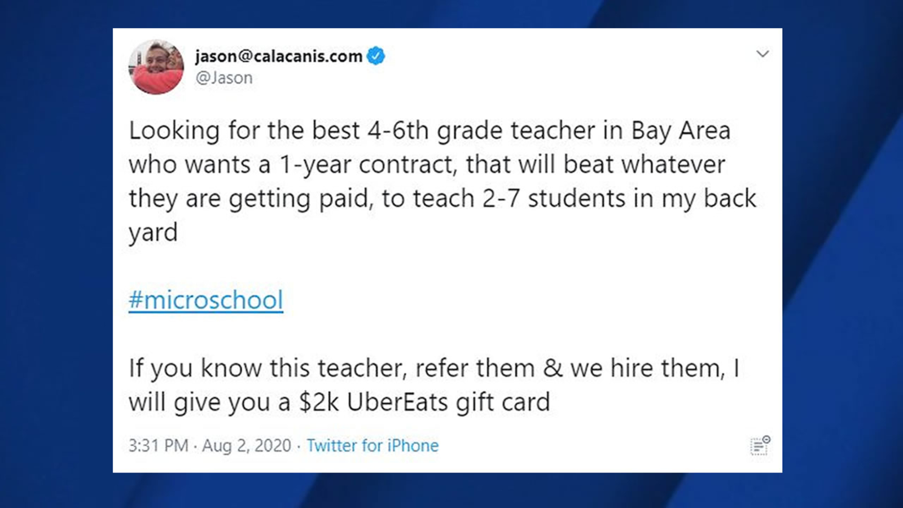The image size is (903, 508).
Task: Follow the #microschool hashtag link
Action: [206, 300]
